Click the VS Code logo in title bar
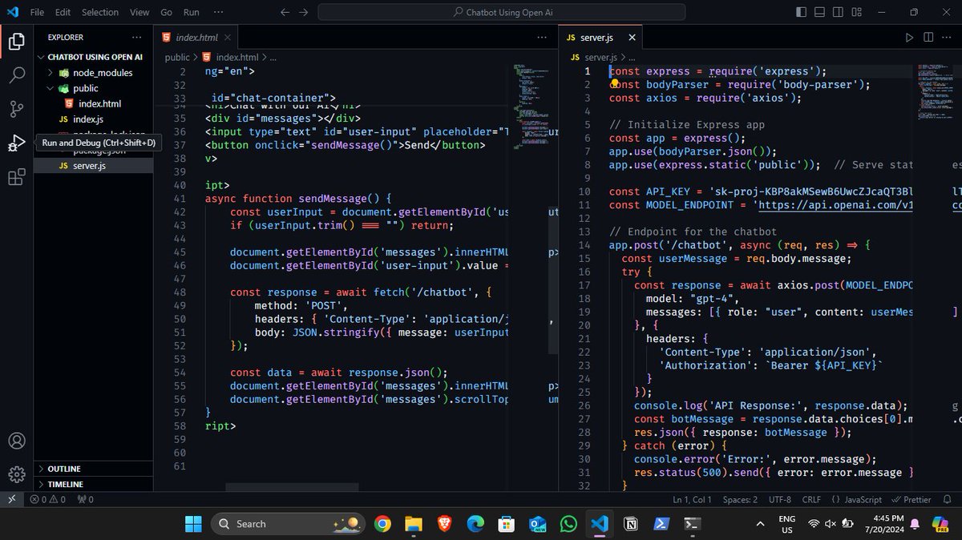 coord(12,12)
